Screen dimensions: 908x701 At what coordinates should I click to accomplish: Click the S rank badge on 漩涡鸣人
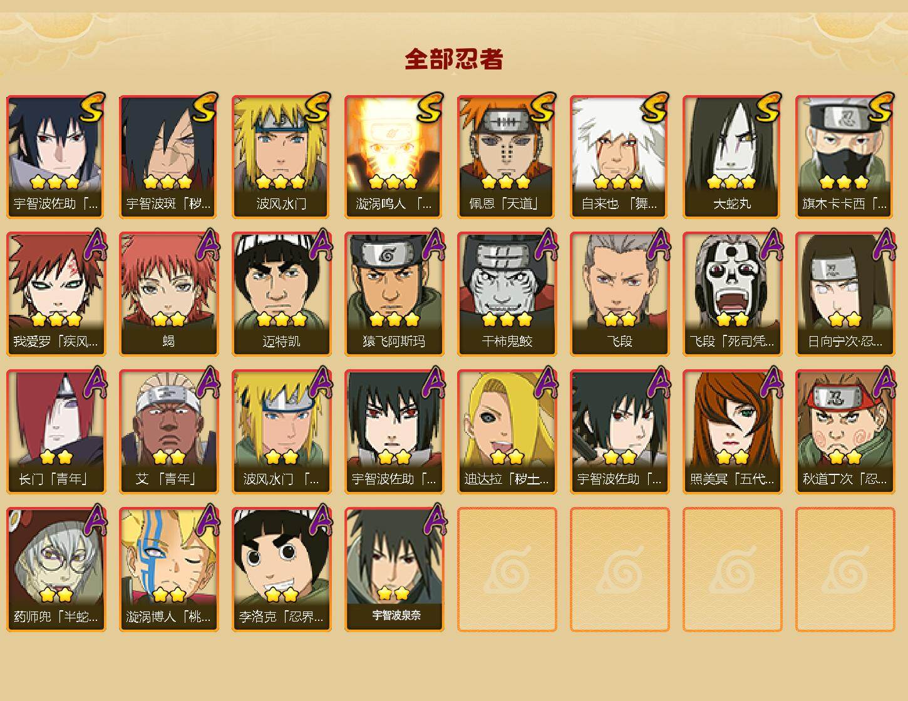[x=430, y=108]
